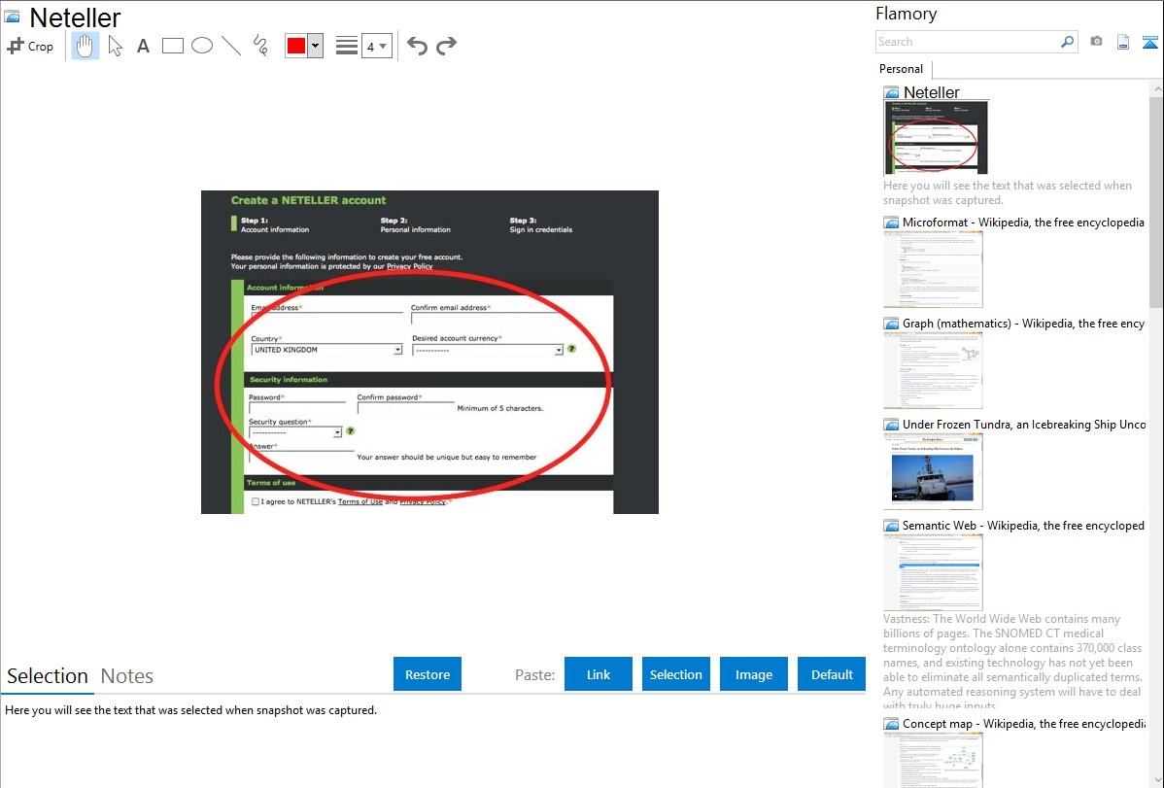Select the straight line tool
The image size is (1164, 788).
pyautogui.click(x=230, y=46)
